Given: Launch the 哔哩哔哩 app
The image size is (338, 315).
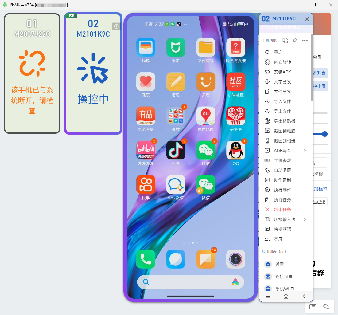Looking at the screenshot, I should click(146, 150).
